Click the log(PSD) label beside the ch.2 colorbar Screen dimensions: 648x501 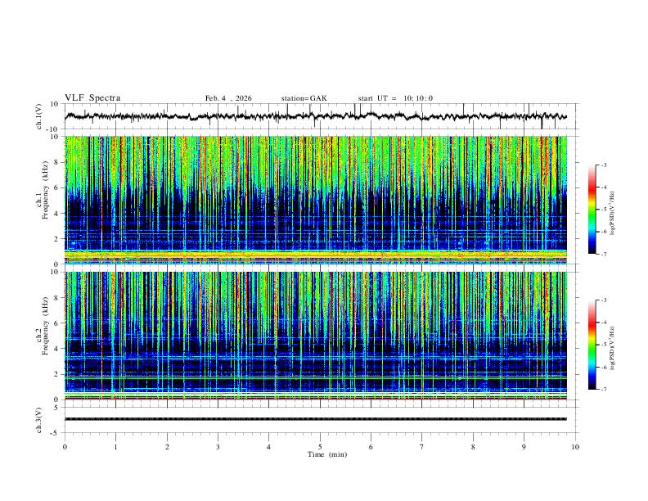613,348
